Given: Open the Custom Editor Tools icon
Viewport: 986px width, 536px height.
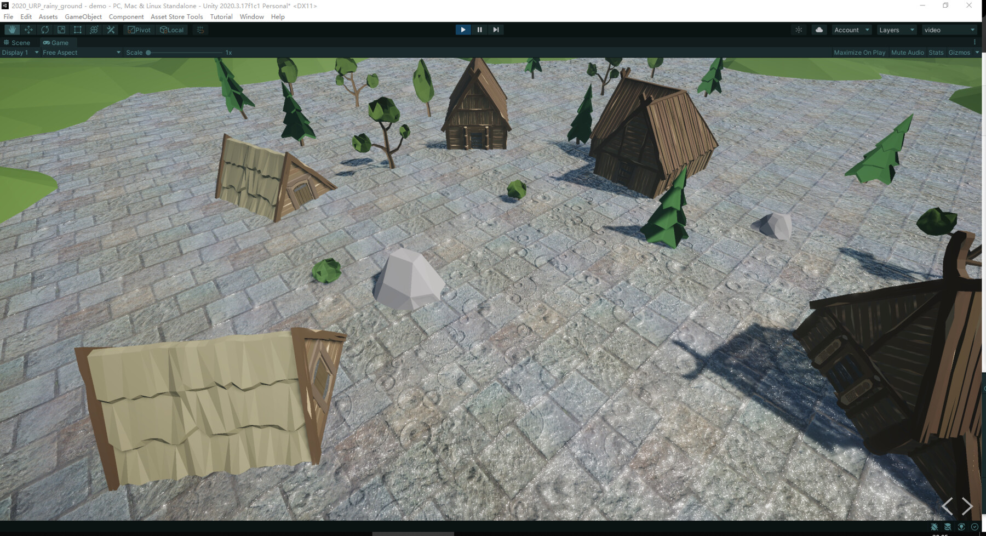Looking at the screenshot, I should [111, 30].
